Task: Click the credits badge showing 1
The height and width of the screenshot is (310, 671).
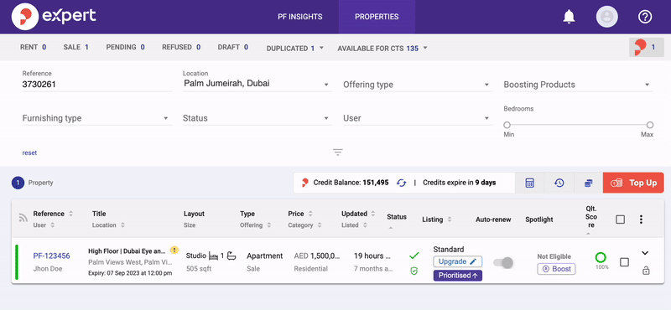Action: click(646, 48)
